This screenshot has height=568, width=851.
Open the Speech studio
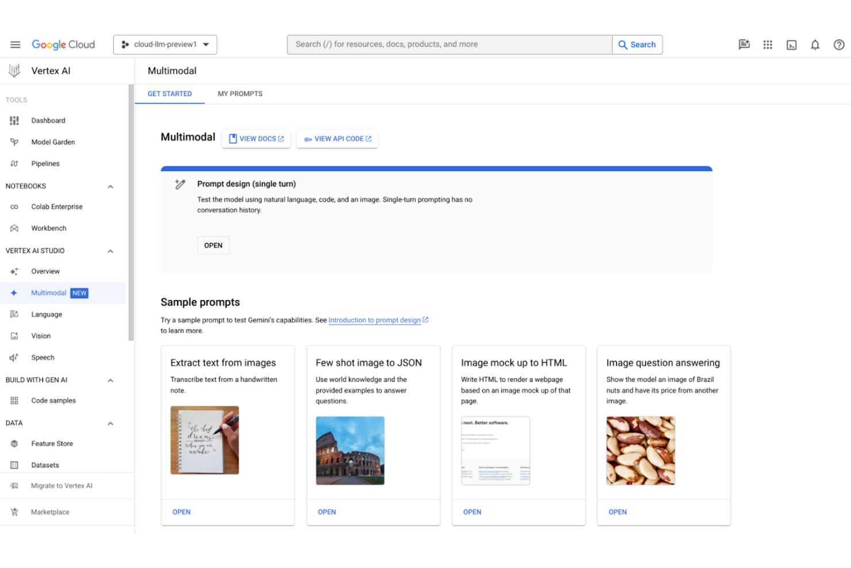43,357
